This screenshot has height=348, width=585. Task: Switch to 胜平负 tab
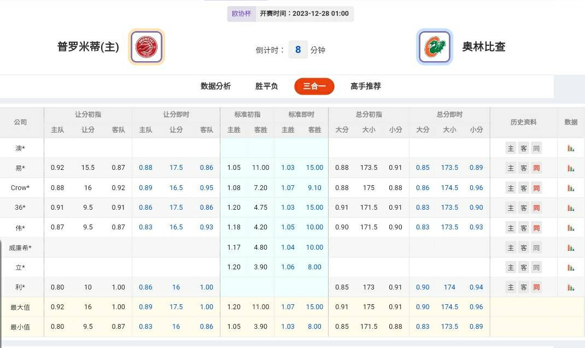coord(266,86)
